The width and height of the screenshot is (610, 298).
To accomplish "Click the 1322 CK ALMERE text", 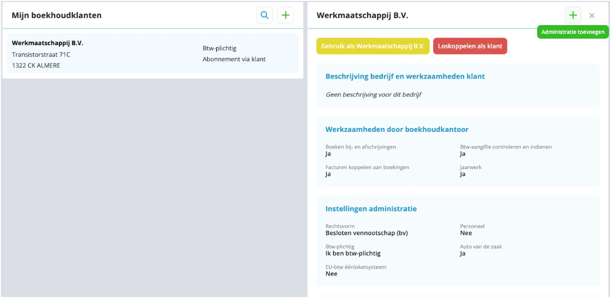I will [x=36, y=65].
